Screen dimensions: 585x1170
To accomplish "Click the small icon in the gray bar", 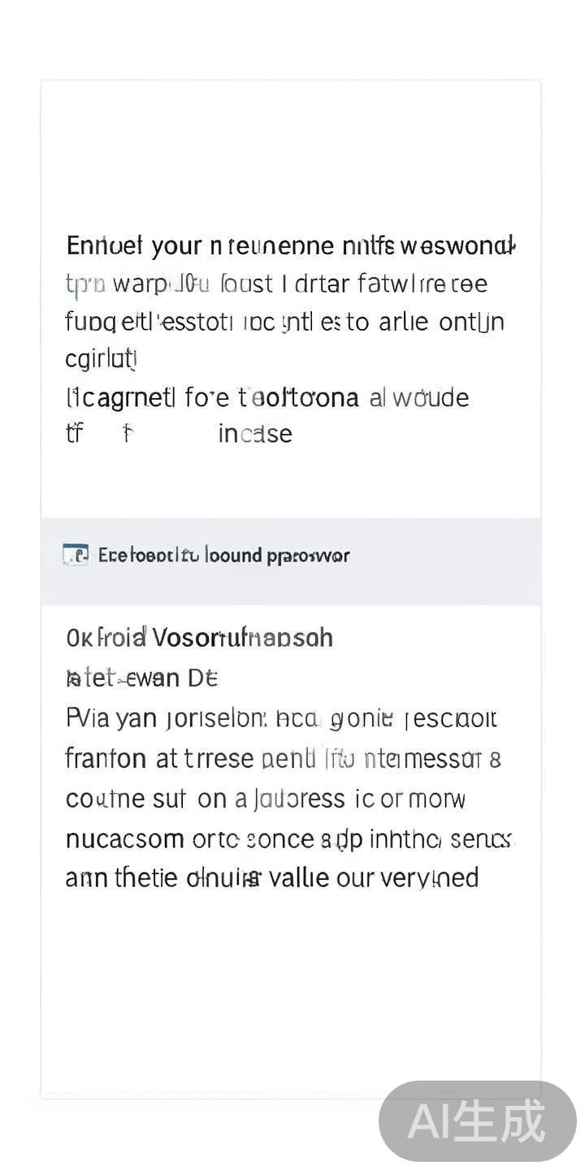I will [x=76, y=555].
